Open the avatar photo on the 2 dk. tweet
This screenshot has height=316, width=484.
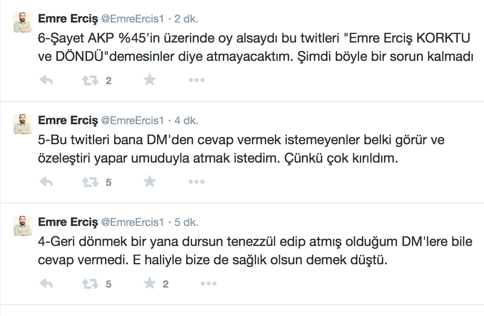click(23, 23)
